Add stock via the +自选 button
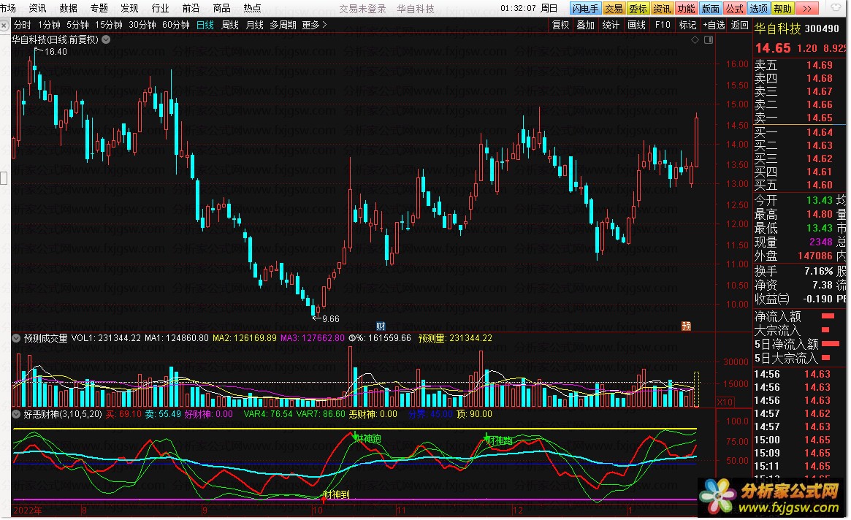 (x=714, y=25)
